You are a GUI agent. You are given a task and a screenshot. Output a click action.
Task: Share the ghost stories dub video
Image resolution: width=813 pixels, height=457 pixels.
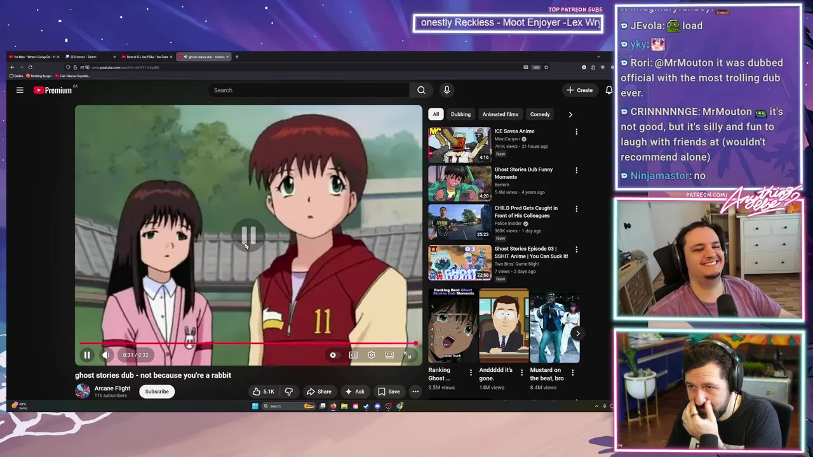tap(319, 392)
